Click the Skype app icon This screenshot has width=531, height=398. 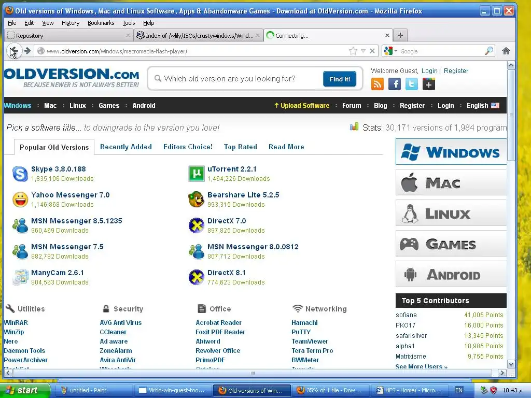coord(20,174)
